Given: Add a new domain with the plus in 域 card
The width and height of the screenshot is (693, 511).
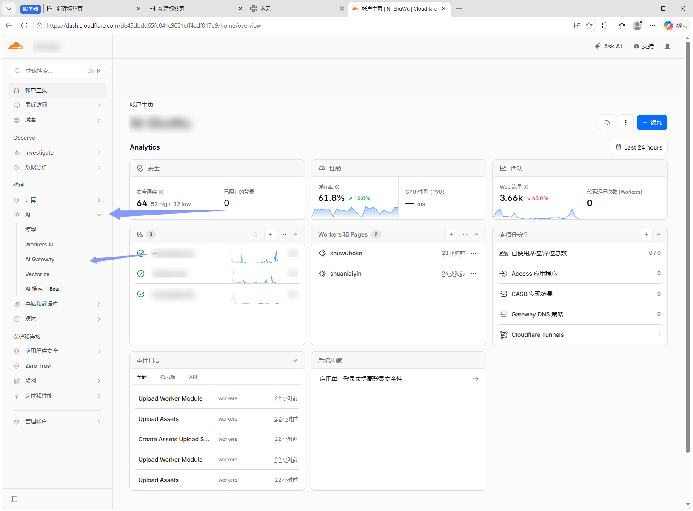Looking at the screenshot, I should pyautogui.click(x=270, y=234).
